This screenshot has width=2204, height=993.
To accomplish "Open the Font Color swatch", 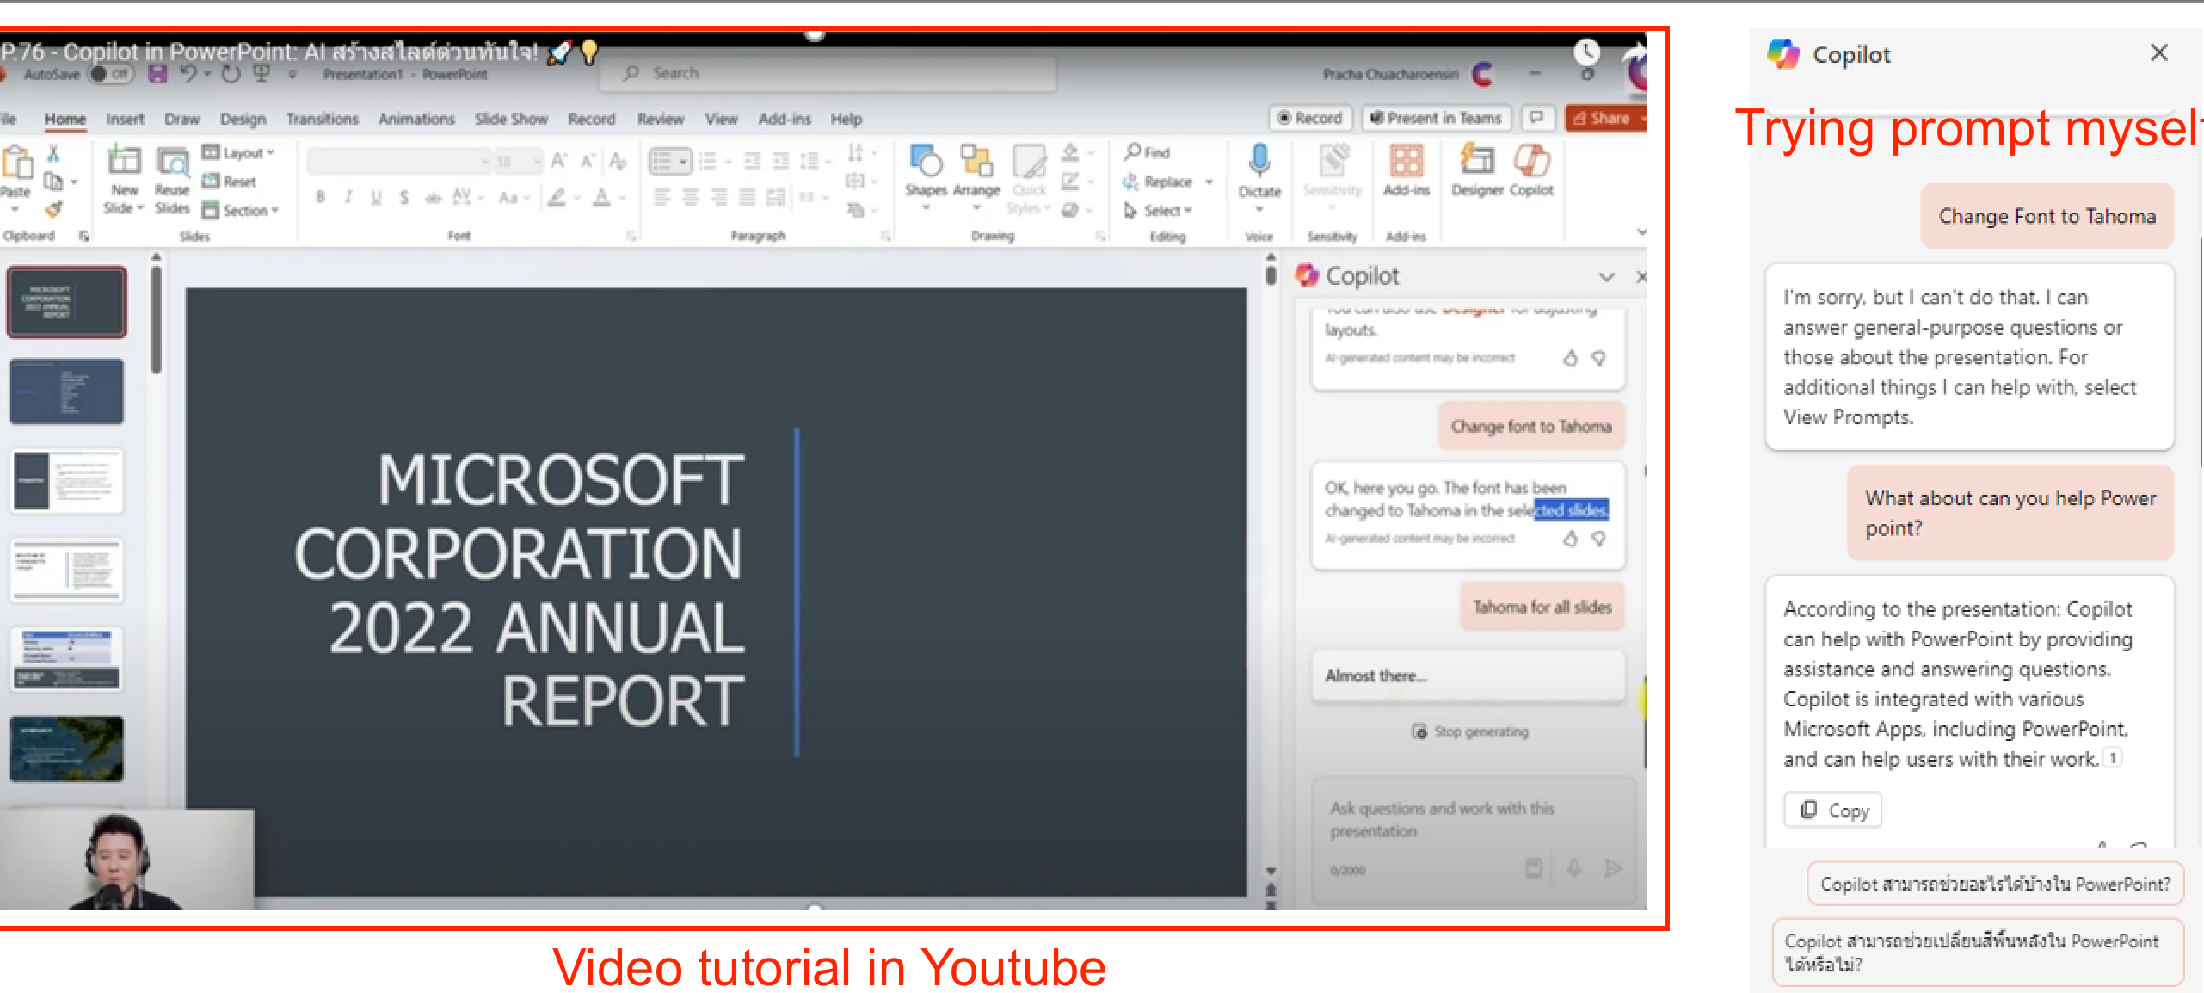I will point(602,197).
